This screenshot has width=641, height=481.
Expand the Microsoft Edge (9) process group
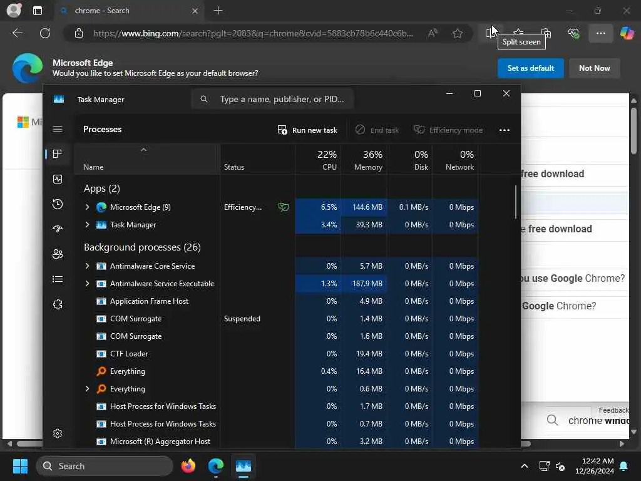click(87, 207)
